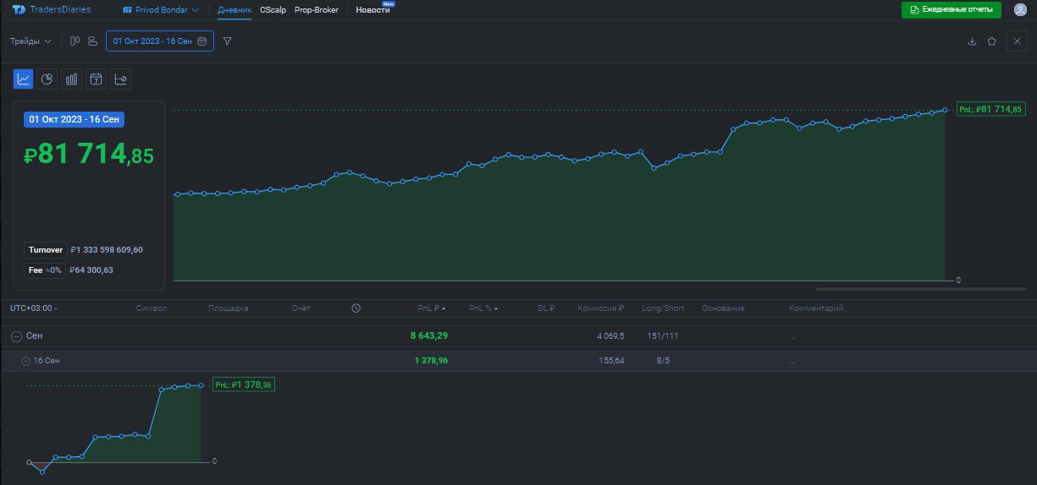Click the 01 Окт 2023 - 16 Сен blue badge
This screenshot has height=485, width=1037.
[74, 119]
